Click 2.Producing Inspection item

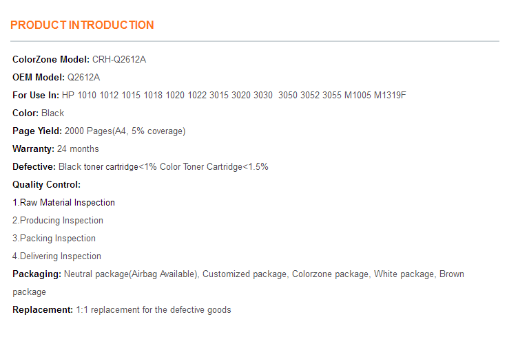pyautogui.click(x=58, y=220)
